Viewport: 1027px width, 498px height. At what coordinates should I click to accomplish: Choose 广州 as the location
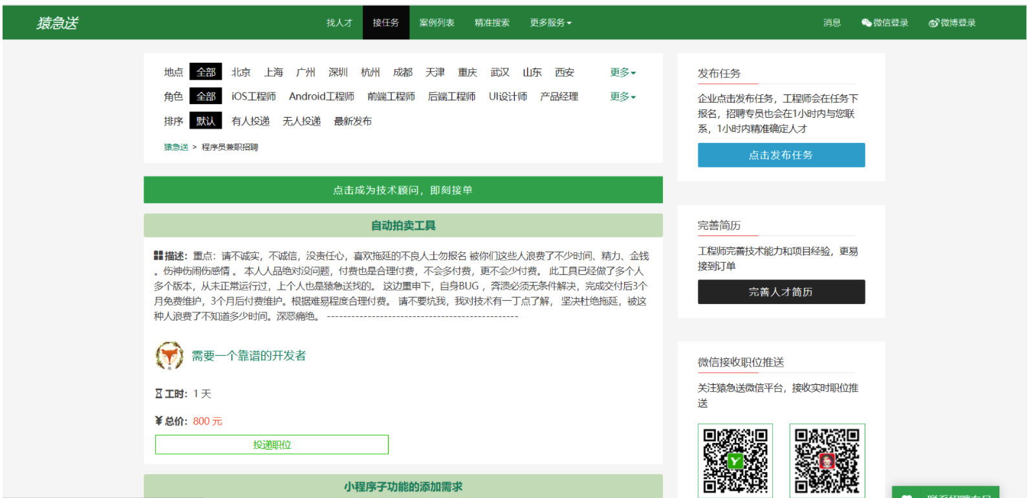[306, 72]
